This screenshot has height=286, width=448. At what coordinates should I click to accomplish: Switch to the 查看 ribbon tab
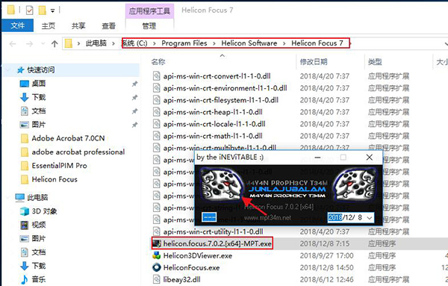tap(108, 25)
